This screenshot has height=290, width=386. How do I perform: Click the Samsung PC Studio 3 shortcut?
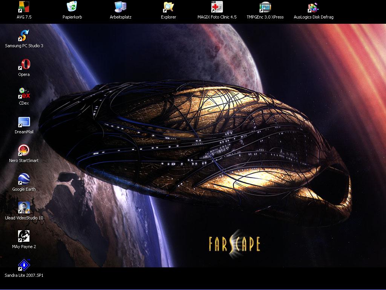(x=24, y=36)
